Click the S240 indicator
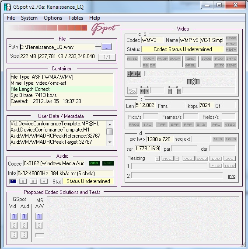Image resolution: width=248 pixels, height=249 pixels. click(x=231, y=65)
